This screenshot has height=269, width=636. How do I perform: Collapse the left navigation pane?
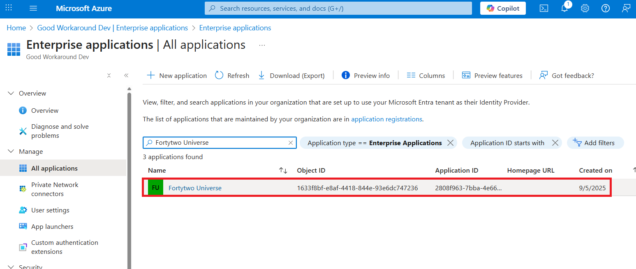[x=126, y=75]
